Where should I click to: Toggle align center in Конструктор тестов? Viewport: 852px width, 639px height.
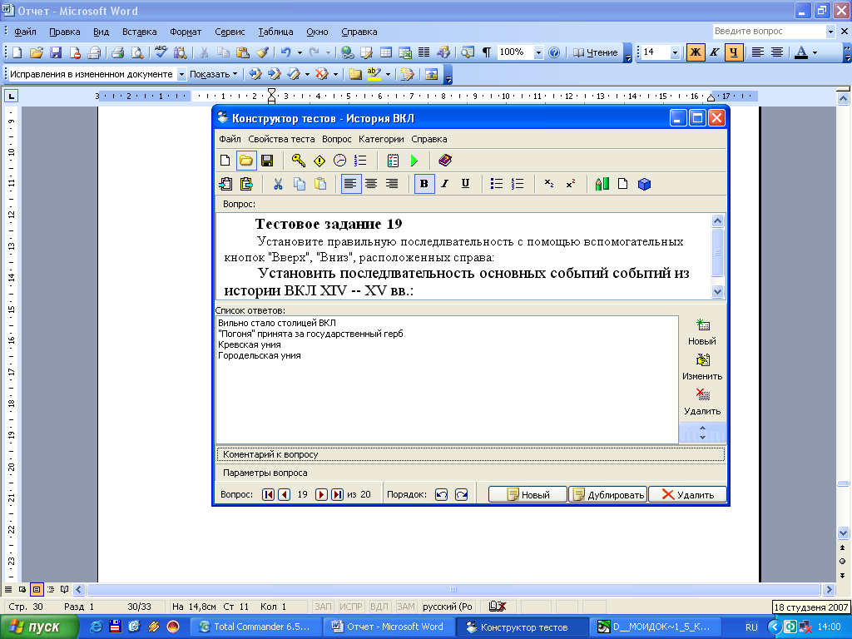point(371,184)
